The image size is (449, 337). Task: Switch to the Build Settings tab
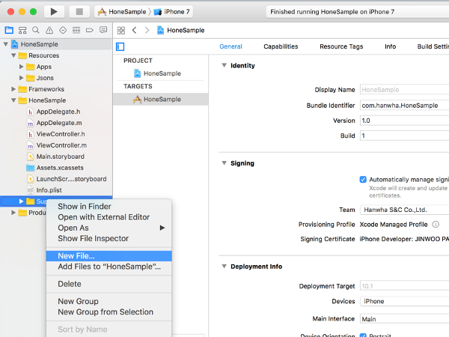[x=433, y=46]
